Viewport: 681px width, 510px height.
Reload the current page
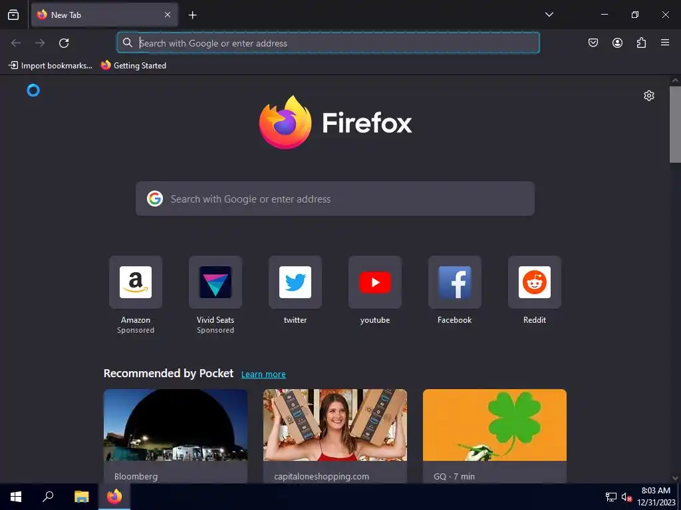tap(64, 43)
